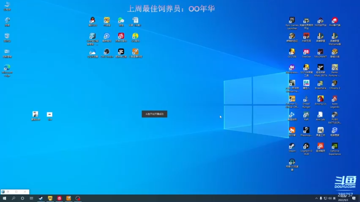Image resolution: width=360 pixels, height=202 pixels.
Task: Switch to Steam on the taskbar
Action: (x=40, y=198)
